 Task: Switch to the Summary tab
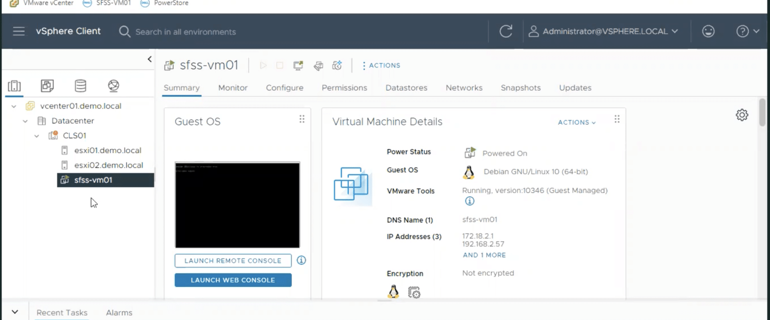pyautogui.click(x=182, y=88)
